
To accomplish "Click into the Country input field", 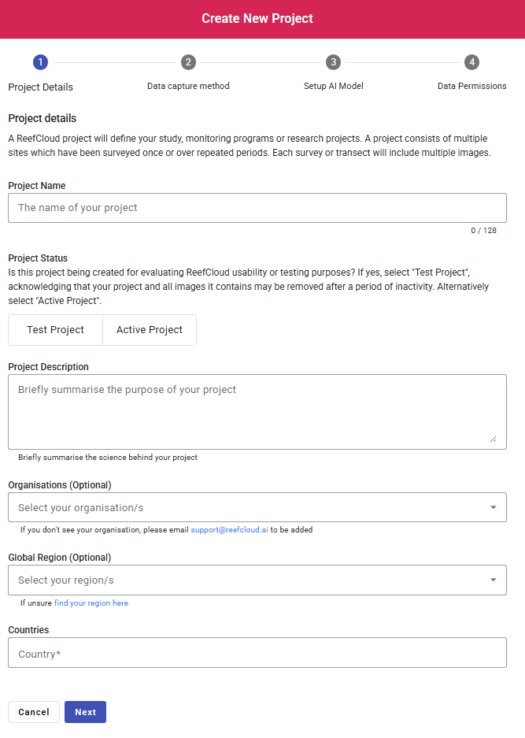I will [x=257, y=653].
